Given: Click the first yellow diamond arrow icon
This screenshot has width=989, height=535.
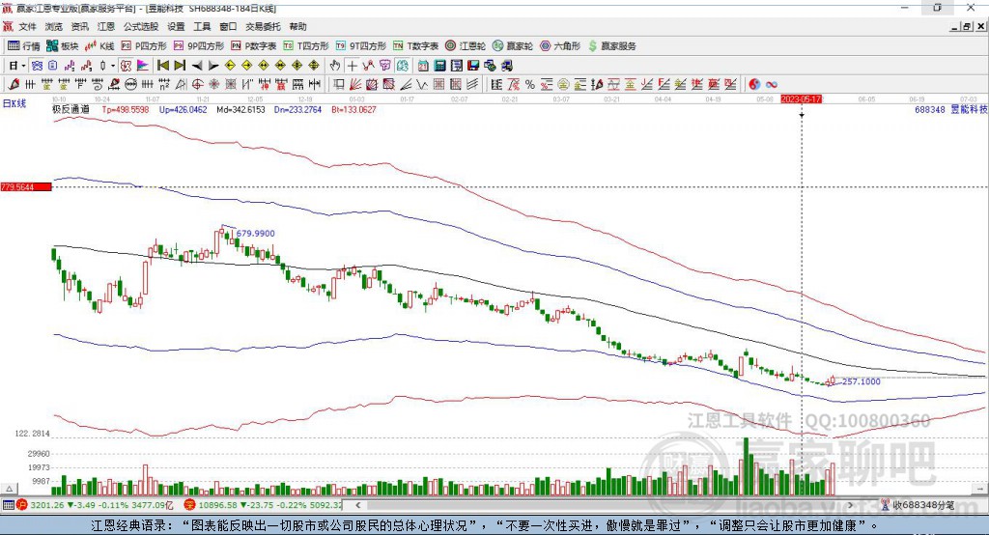Looking at the screenshot, I should point(230,66).
